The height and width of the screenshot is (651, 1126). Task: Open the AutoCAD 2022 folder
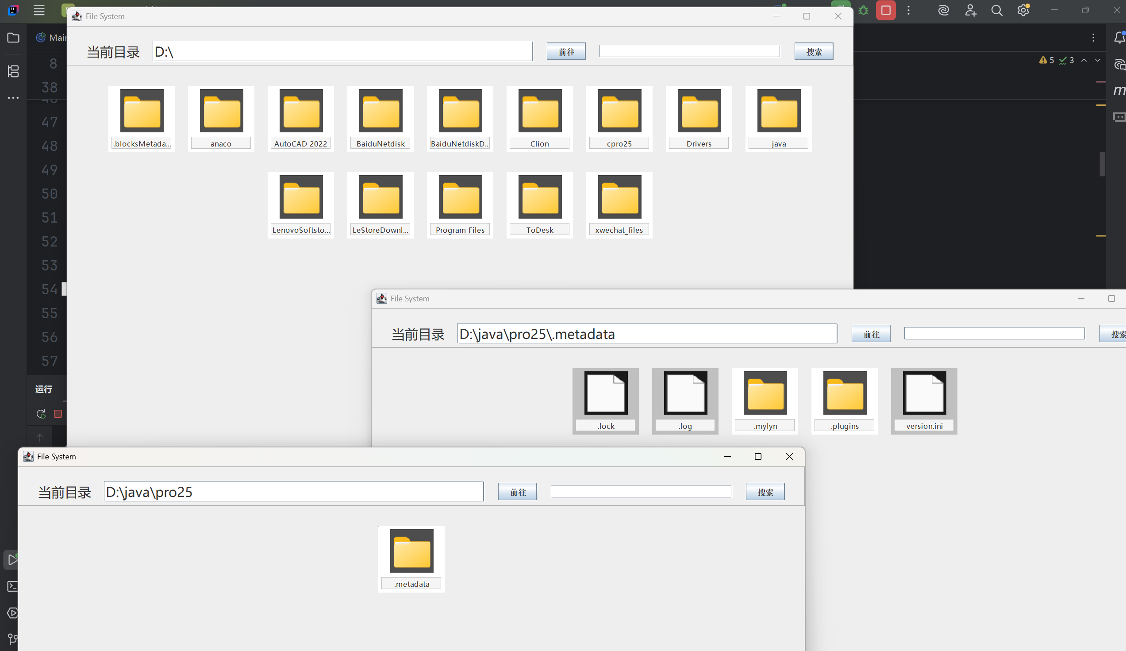coord(301,111)
